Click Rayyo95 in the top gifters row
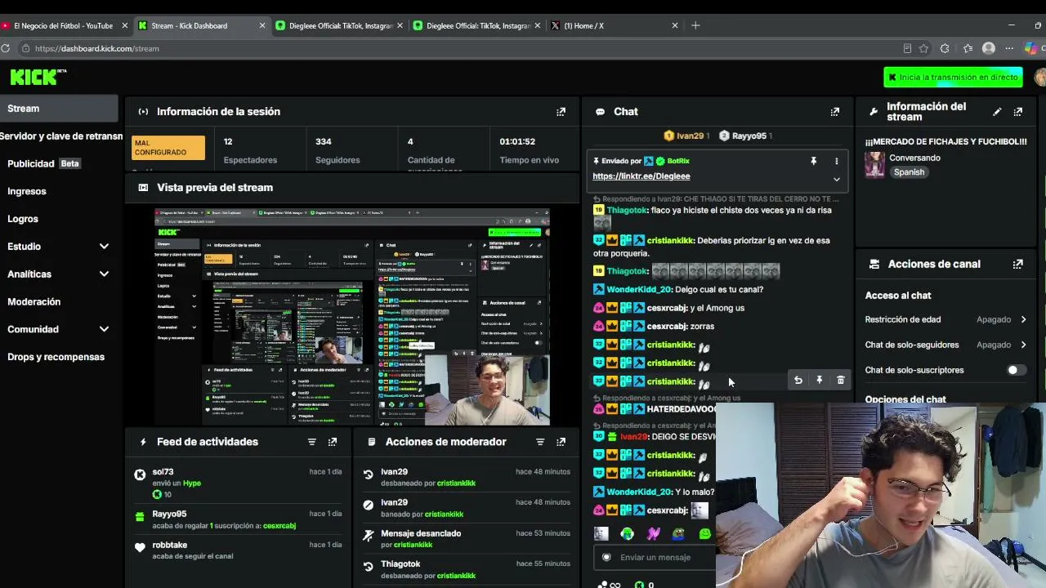The image size is (1046, 588). click(749, 136)
